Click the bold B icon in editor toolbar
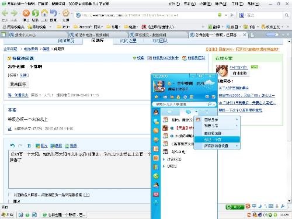The image size is (292, 219). [29, 145]
